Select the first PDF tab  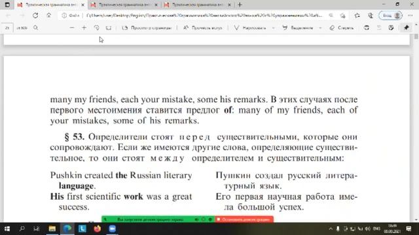pos(51,5)
